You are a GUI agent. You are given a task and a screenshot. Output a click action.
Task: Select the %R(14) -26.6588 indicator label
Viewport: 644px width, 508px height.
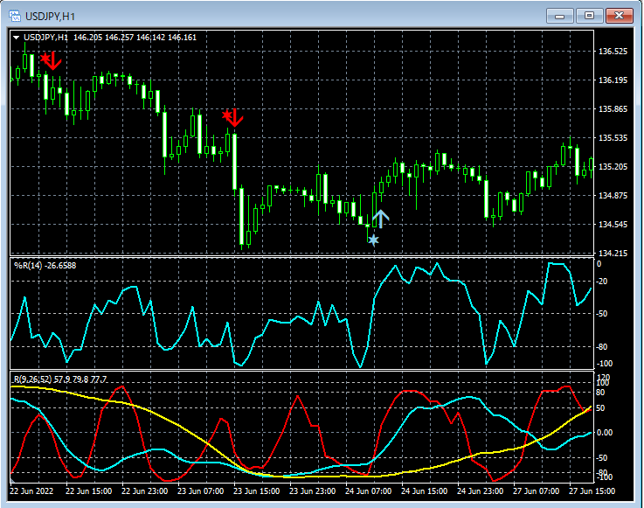click(x=45, y=266)
